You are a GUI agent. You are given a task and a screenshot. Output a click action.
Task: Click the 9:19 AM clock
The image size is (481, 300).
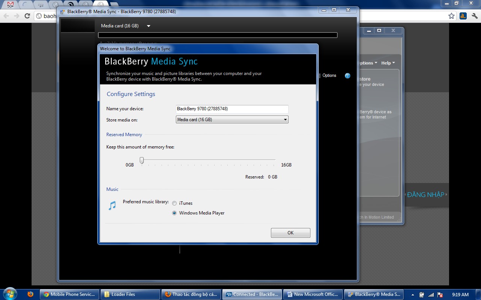click(x=460, y=295)
